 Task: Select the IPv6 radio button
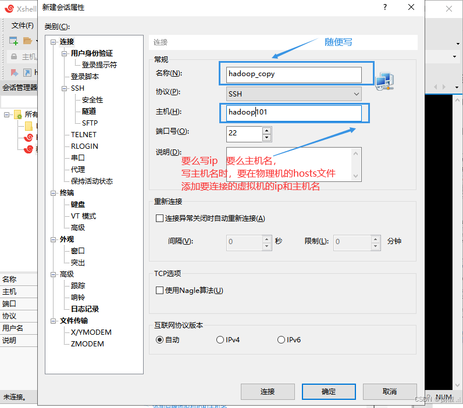pyautogui.click(x=281, y=340)
